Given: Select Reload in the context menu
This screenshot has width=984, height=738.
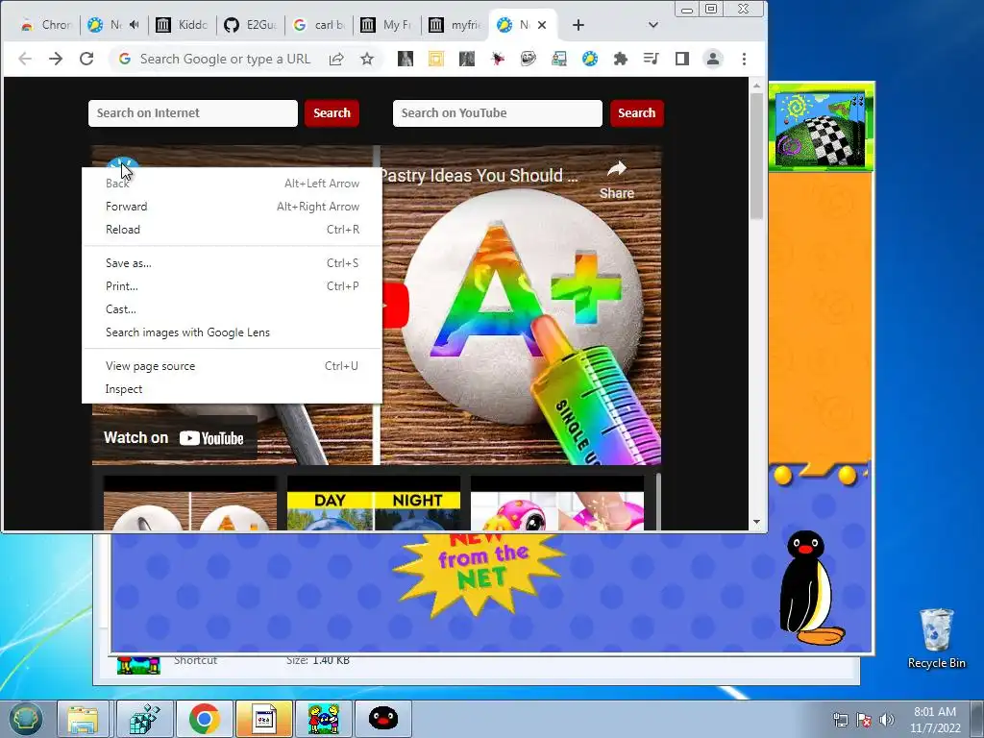Looking at the screenshot, I should click(x=232, y=230).
